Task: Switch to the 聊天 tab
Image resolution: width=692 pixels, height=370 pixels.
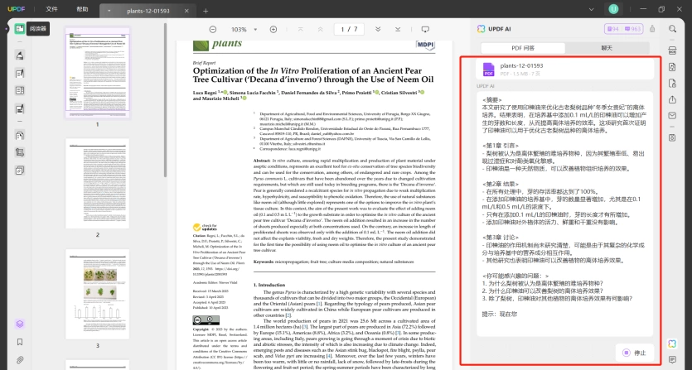Action: pos(607,48)
